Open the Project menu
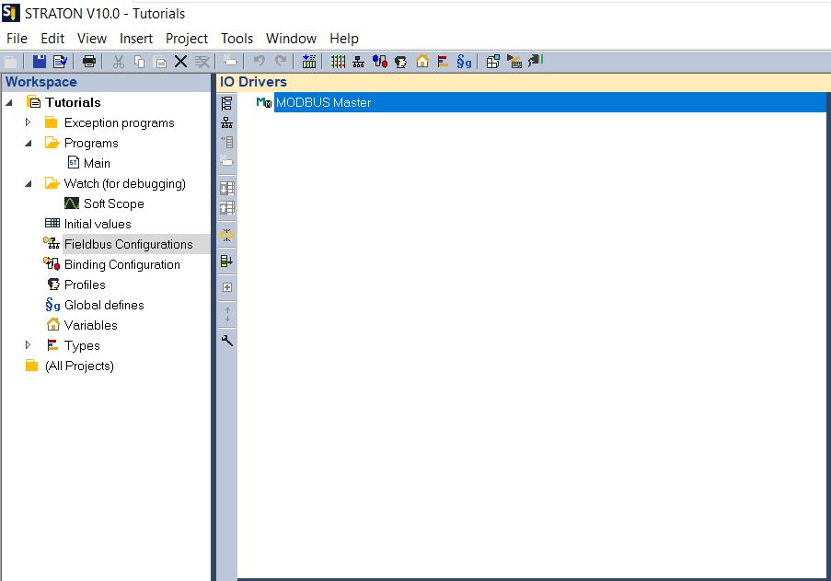This screenshot has height=581, width=831. tap(187, 39)
